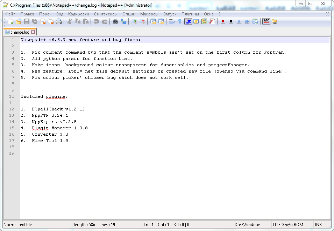Click the X at menu bar right end
This screenshot has width=334, height=231.
328,14
